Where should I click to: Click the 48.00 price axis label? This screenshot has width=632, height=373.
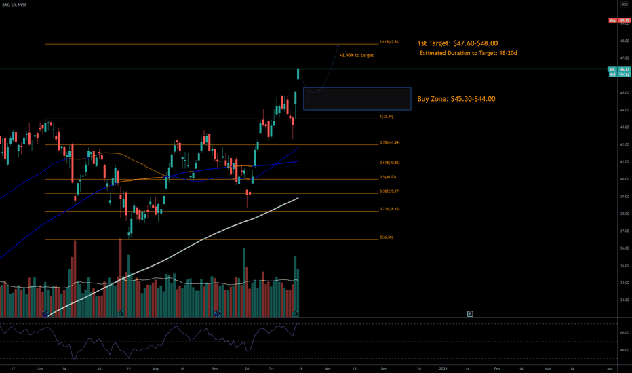(x=625, y=41)
